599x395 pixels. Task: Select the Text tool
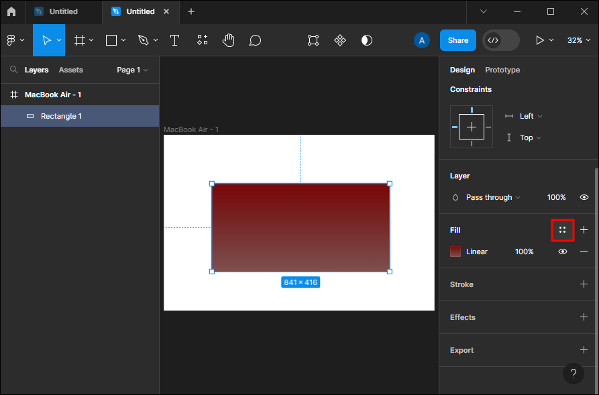pyautogui.click(x=174, y=40)
